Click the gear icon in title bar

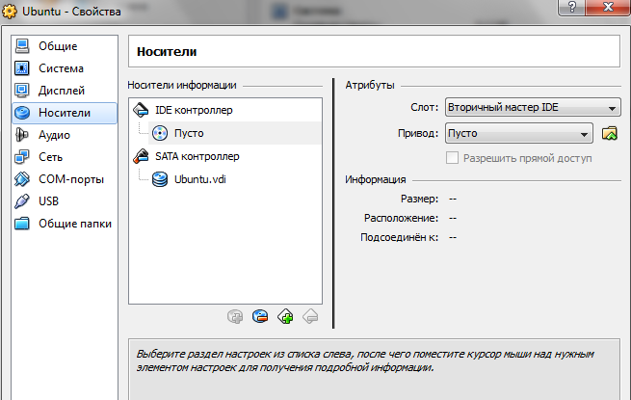pyautogui.click(x=10, y=11)
